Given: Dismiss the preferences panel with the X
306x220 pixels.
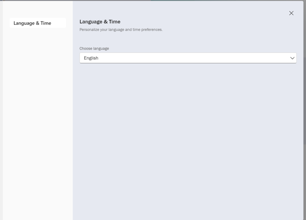Looking at the screenshot, I should pos(291,13).
